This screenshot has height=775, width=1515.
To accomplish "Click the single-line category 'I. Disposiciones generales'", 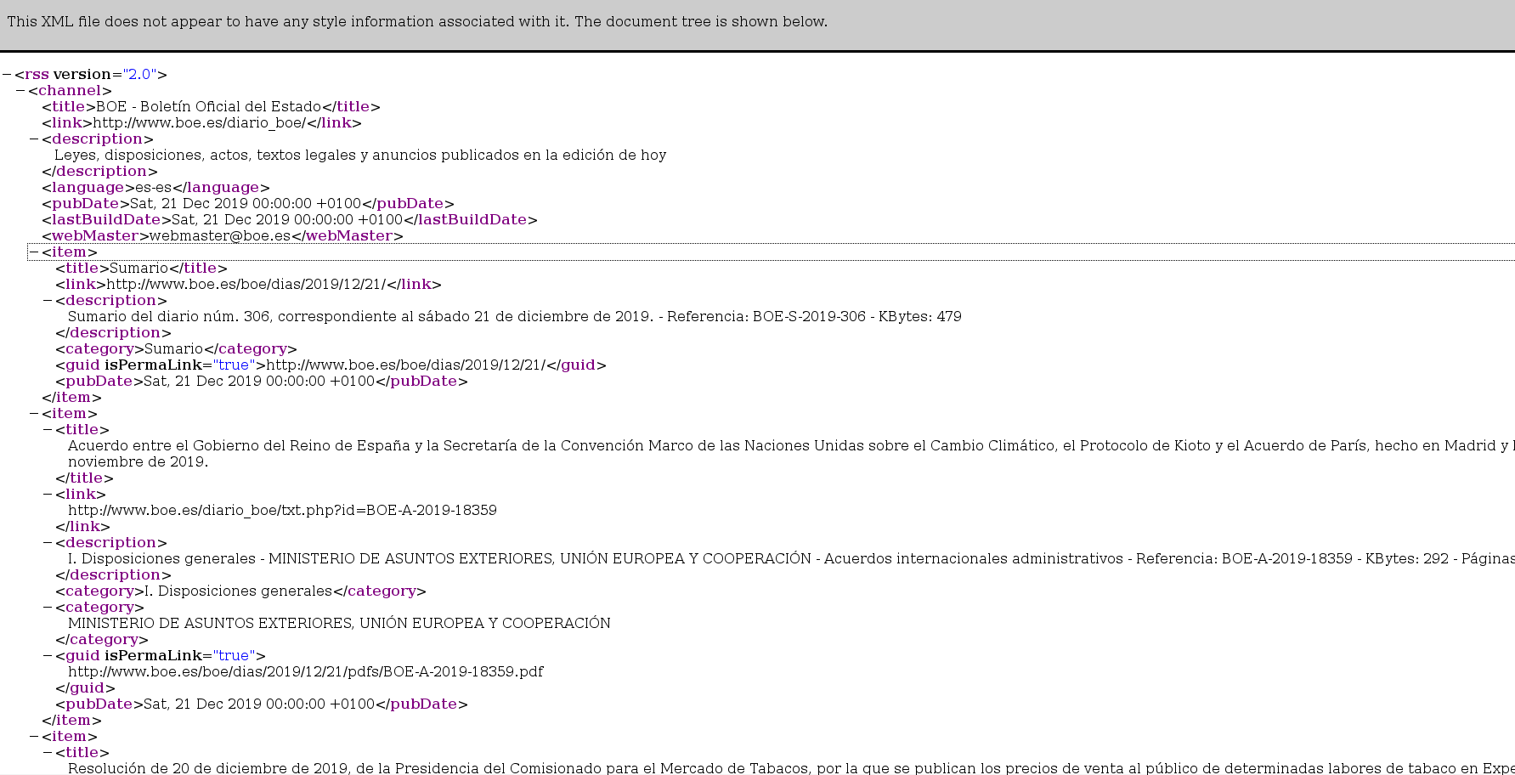I will click(x=240, y=591).
